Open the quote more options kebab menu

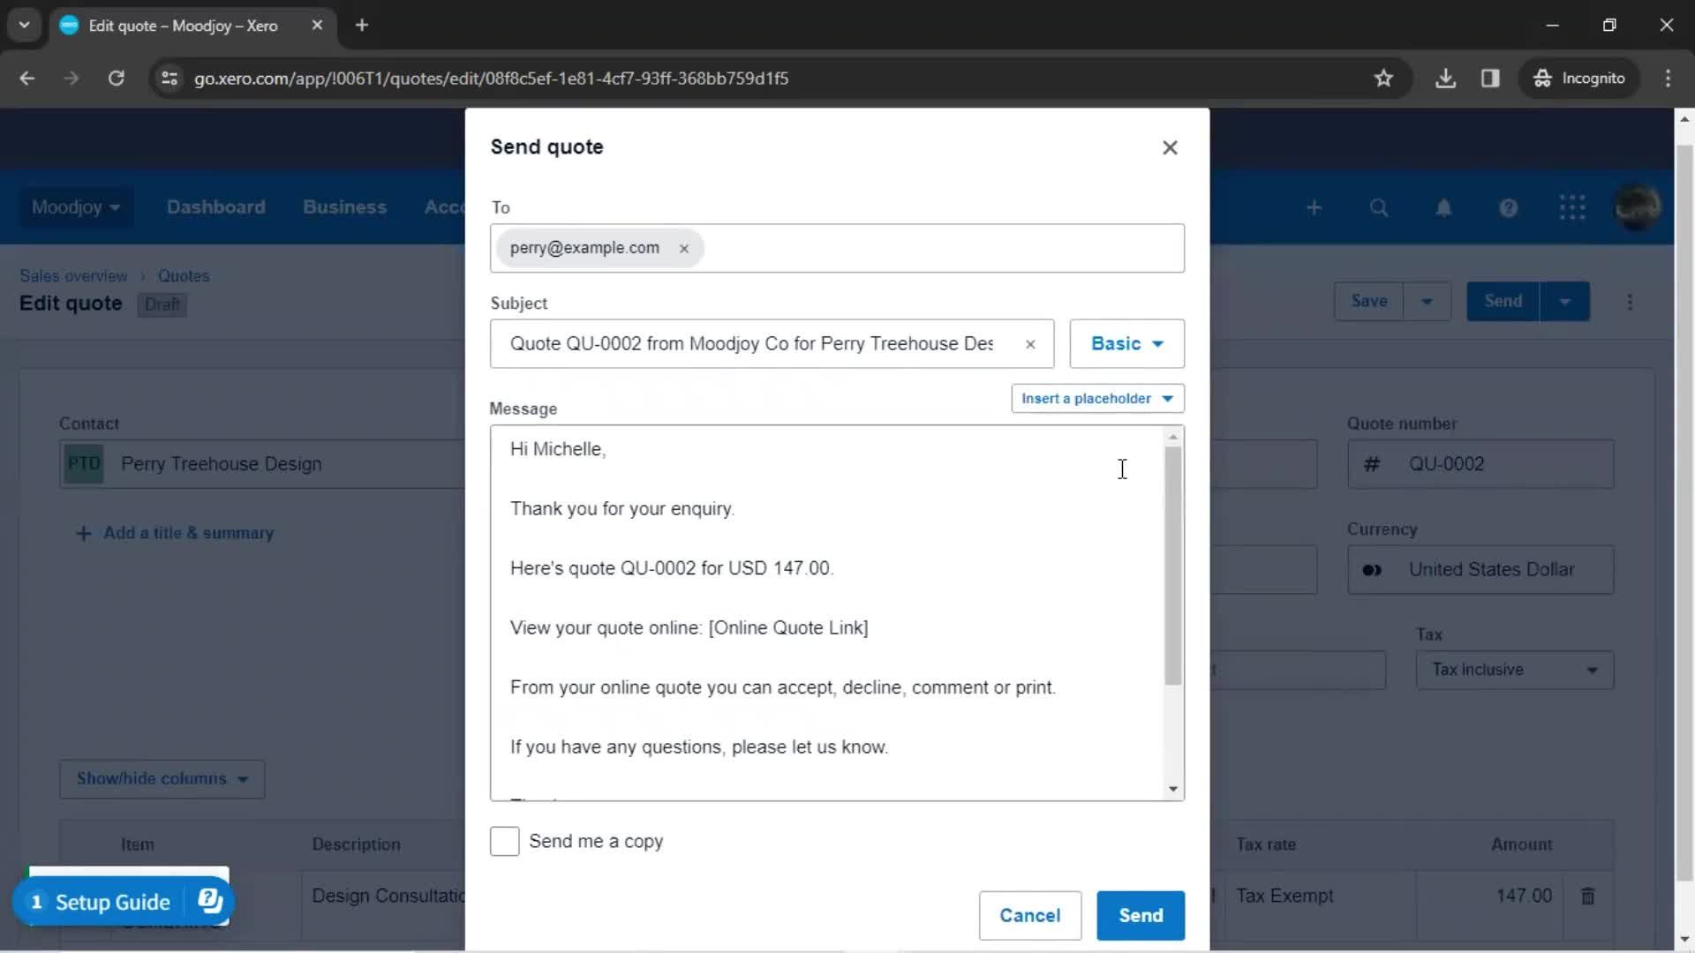(1630, 302)
